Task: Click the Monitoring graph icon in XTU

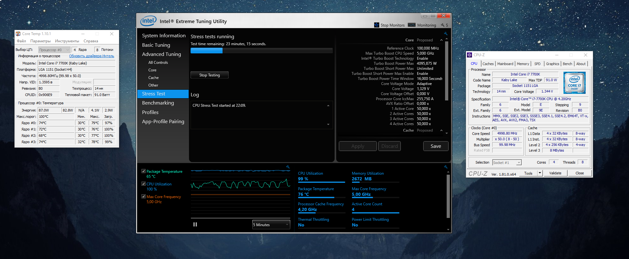Action: coord(412,25)
